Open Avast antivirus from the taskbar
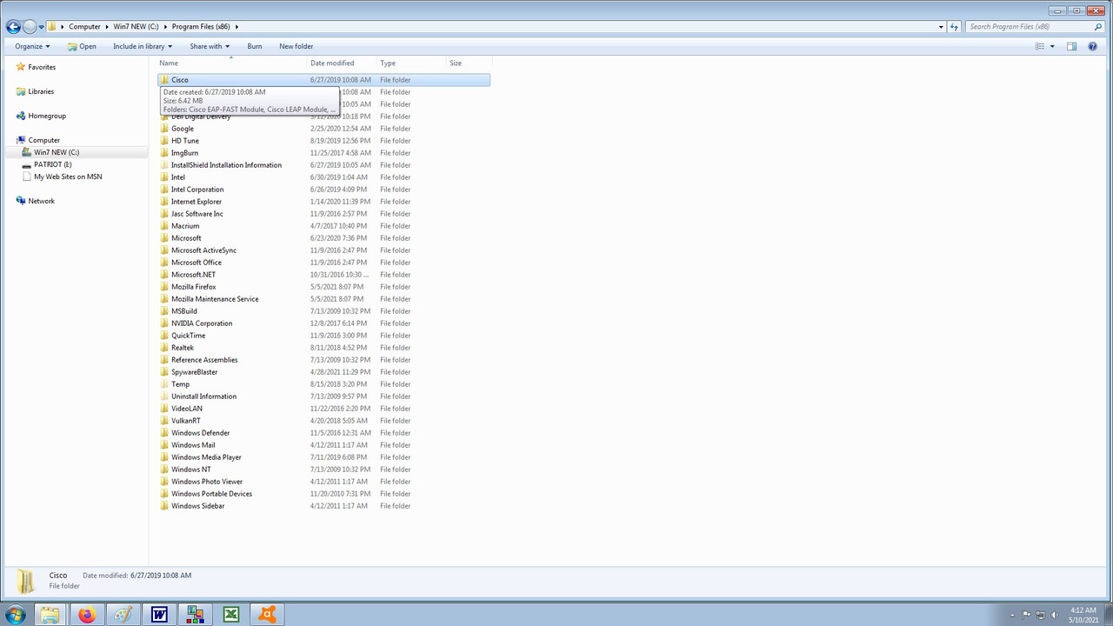This screenshot has height=626, width=1113. point(267,615)
